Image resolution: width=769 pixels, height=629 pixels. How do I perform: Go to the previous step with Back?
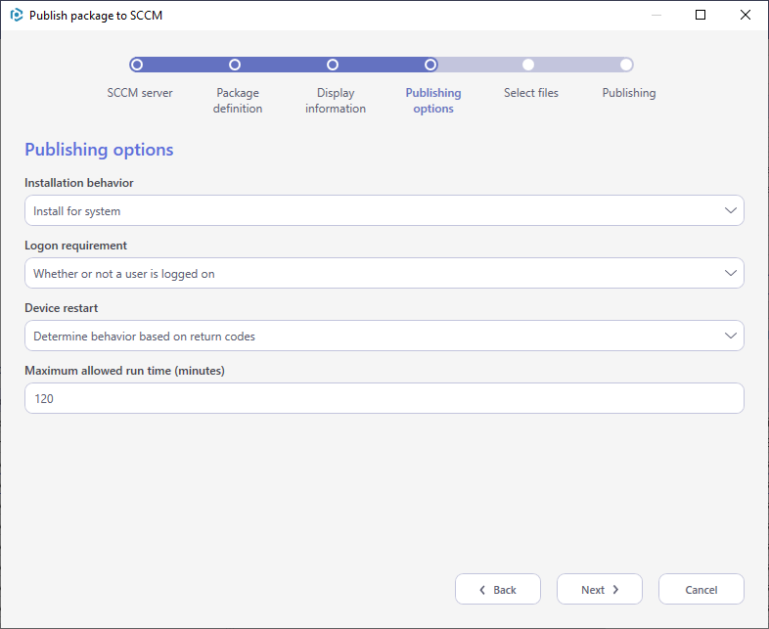click(498, 589)
